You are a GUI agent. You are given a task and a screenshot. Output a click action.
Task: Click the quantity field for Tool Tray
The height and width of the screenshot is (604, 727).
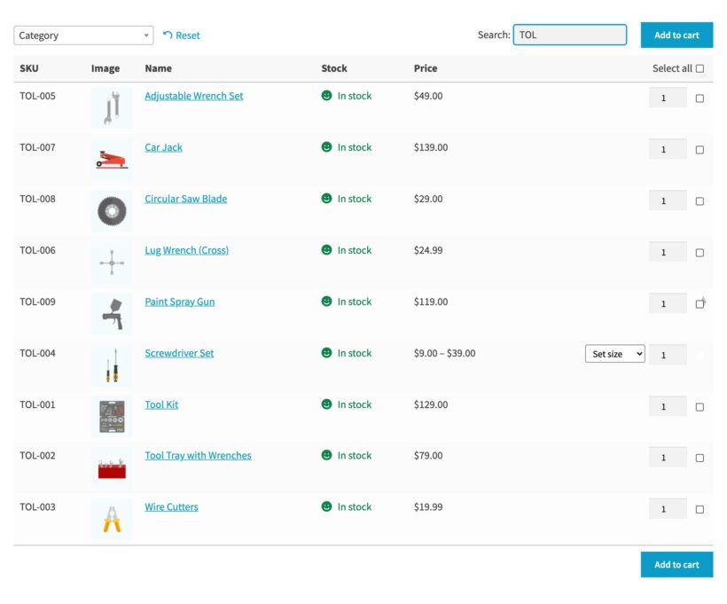click(668, 458)
